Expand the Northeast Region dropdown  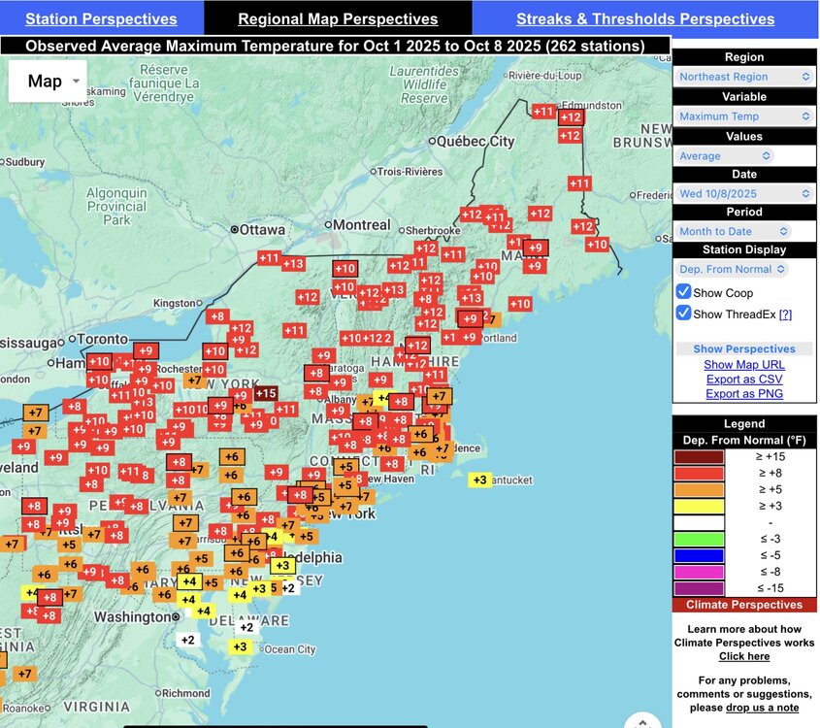point(744,77)
